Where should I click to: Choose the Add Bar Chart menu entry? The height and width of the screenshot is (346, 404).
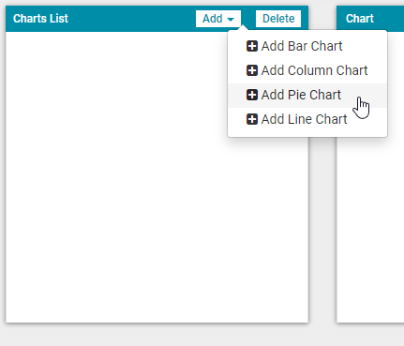click(x=307, y=46)
